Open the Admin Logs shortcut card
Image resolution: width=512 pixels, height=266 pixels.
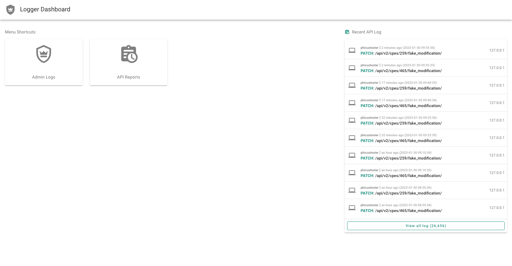tap(44, 62)
